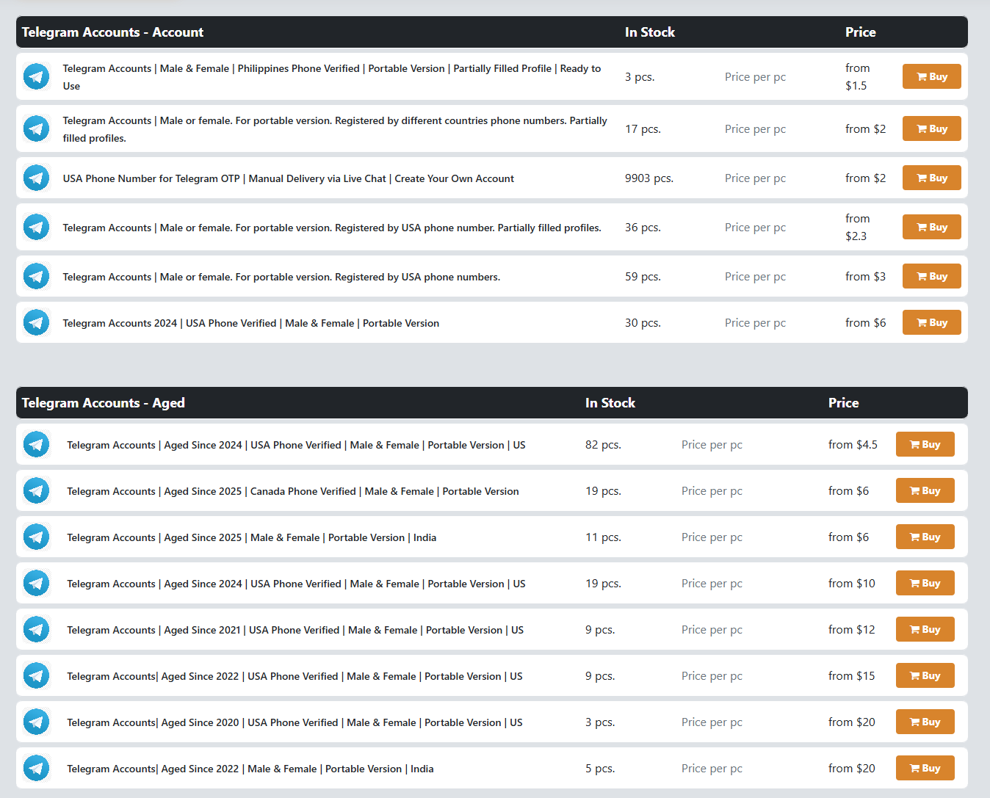
Task: Select Telegram icon beside Aged 2025 Canada listing
Action: [x=36, y=490]
